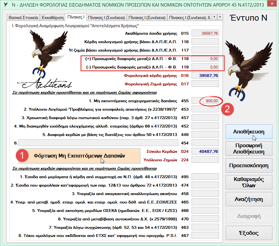Click the Σύνολο Κερδών 024 field
Screen dimensions: 279x246
[x=205, y=151]
